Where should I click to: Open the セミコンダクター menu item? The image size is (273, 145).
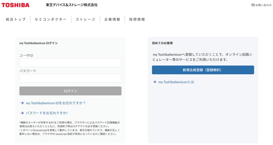coord(51,19)
